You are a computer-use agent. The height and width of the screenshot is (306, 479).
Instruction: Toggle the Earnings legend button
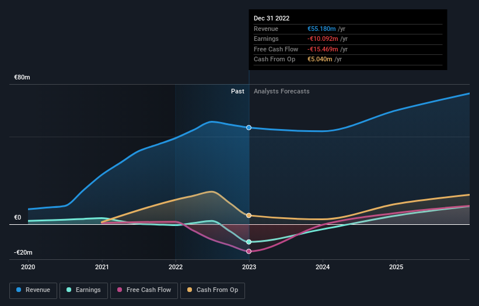(x=83, y=290)
